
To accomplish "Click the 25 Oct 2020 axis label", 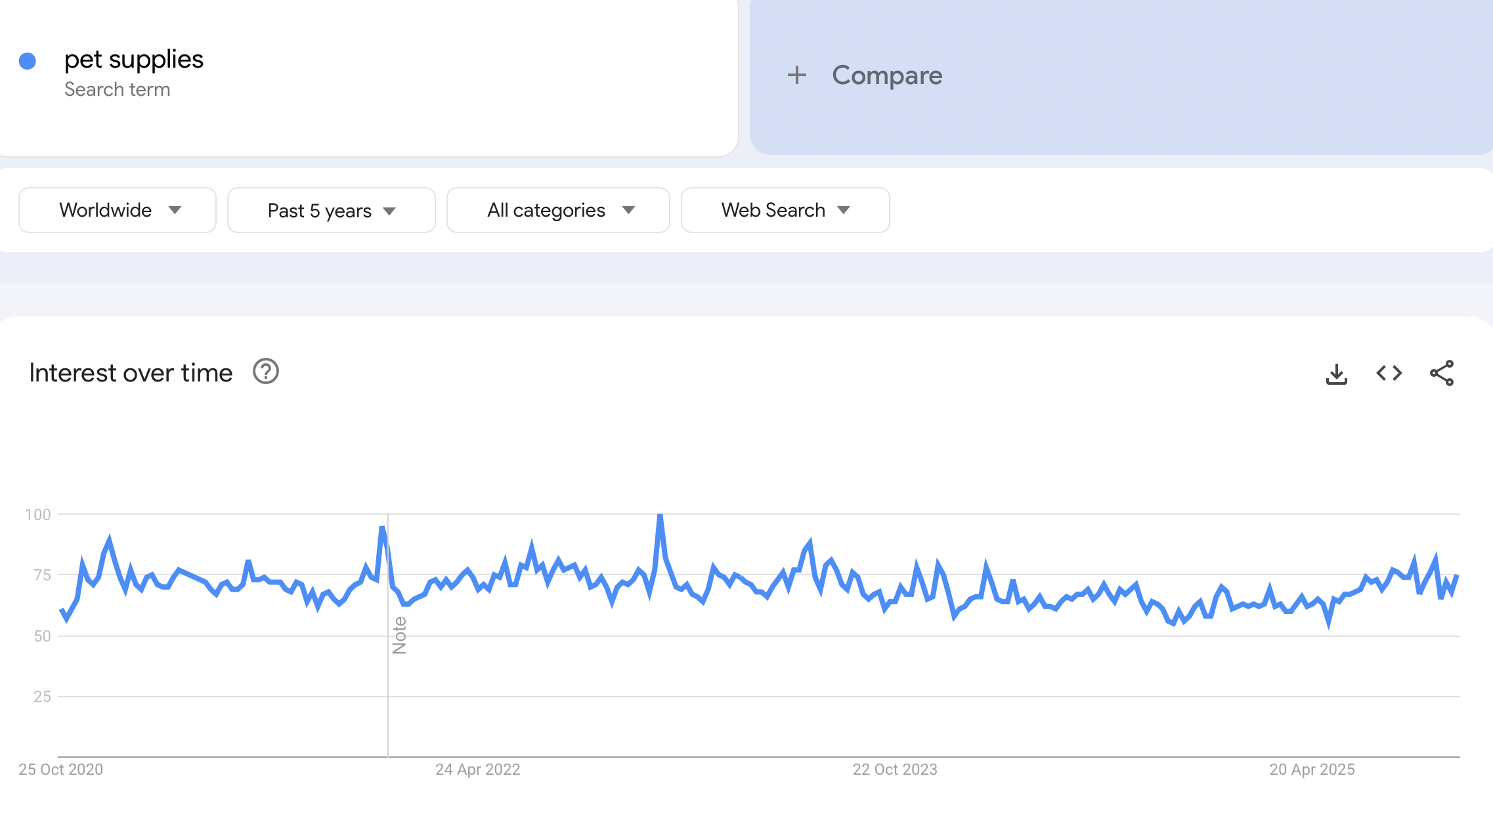I will coord(60,770).
